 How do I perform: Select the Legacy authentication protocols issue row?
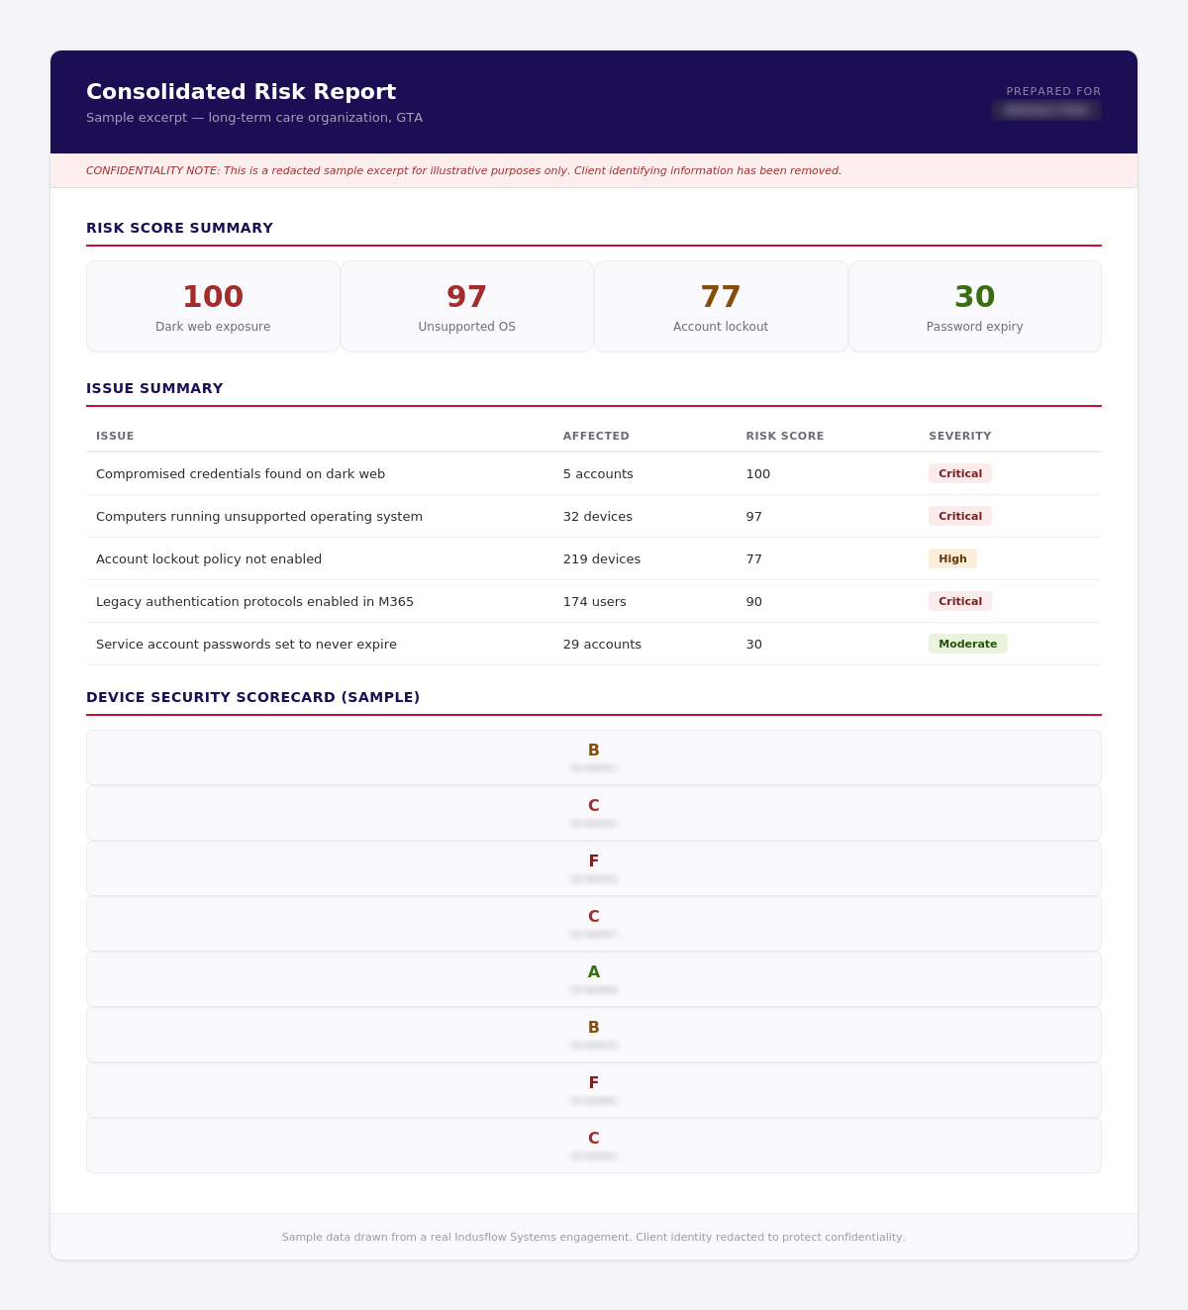click(x=594, y=601)
